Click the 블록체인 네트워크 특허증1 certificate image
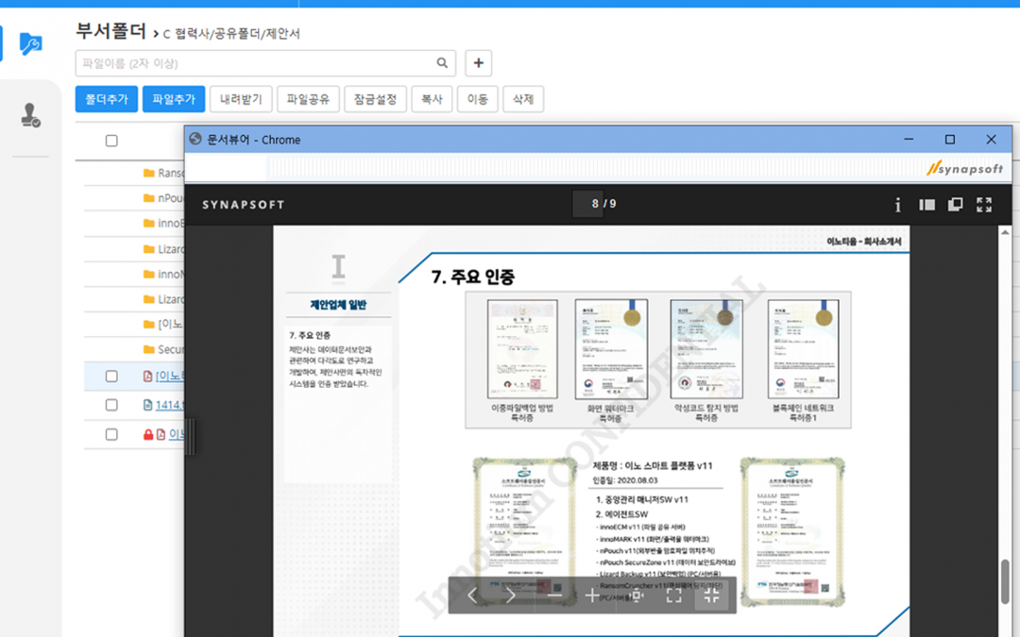This screenshot has width=1020, height=637. pyautogui.click(x=804, y=349)
